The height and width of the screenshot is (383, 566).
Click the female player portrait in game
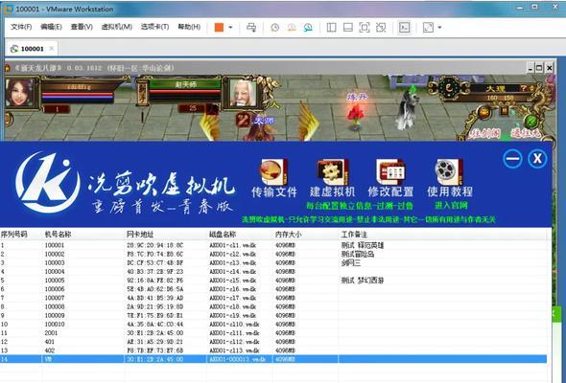[x=20, y=93]
